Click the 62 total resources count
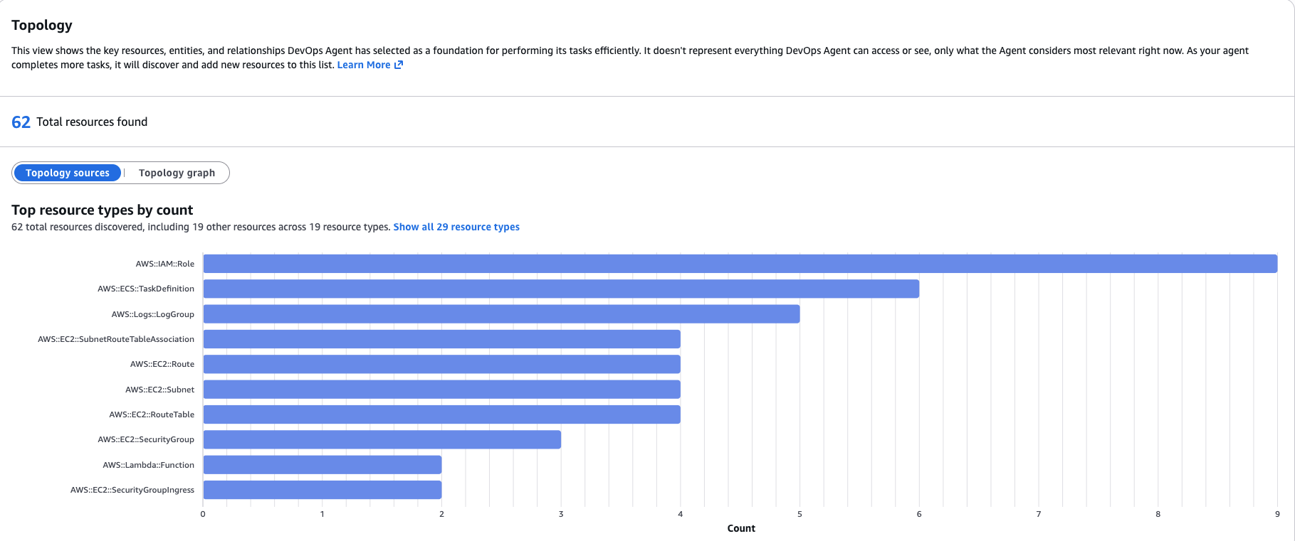This screenshot has height=541, width=1295. point(21,122)
